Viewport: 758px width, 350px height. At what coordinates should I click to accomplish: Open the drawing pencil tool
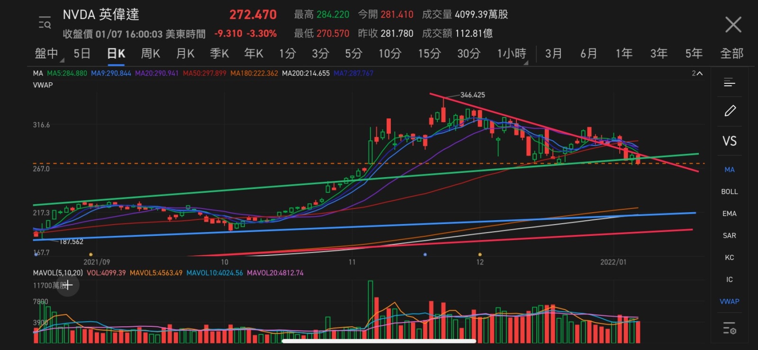730,111
